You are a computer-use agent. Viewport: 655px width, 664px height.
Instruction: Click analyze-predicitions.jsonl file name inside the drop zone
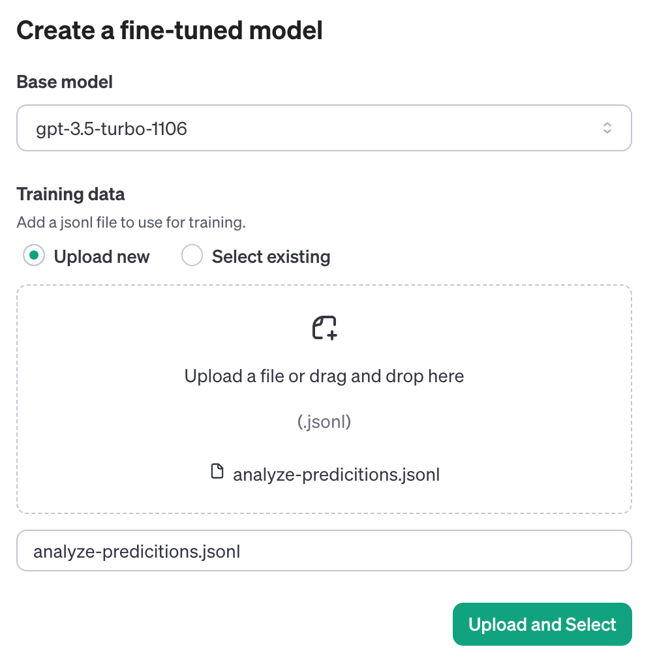[336, 474]
